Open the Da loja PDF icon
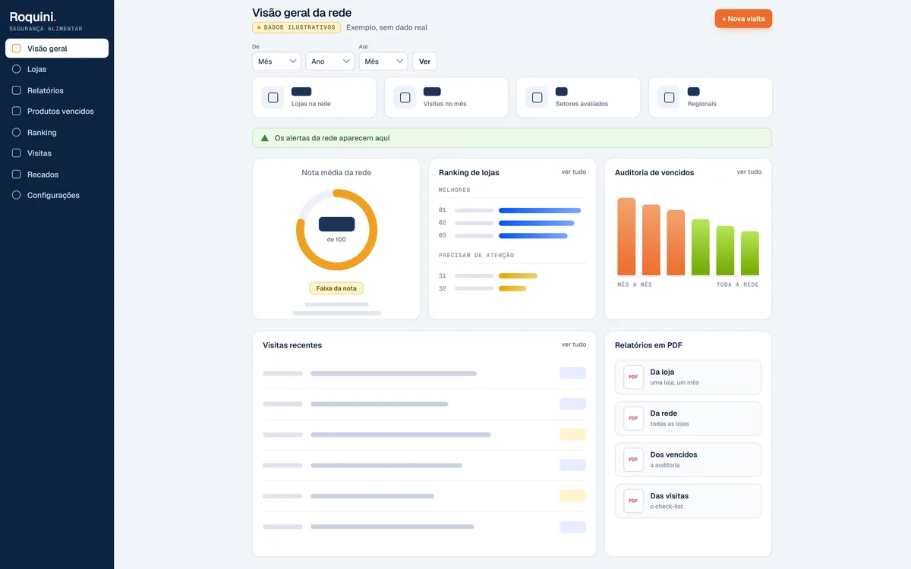Screen dimensions: 911x569 coord(633,377)
